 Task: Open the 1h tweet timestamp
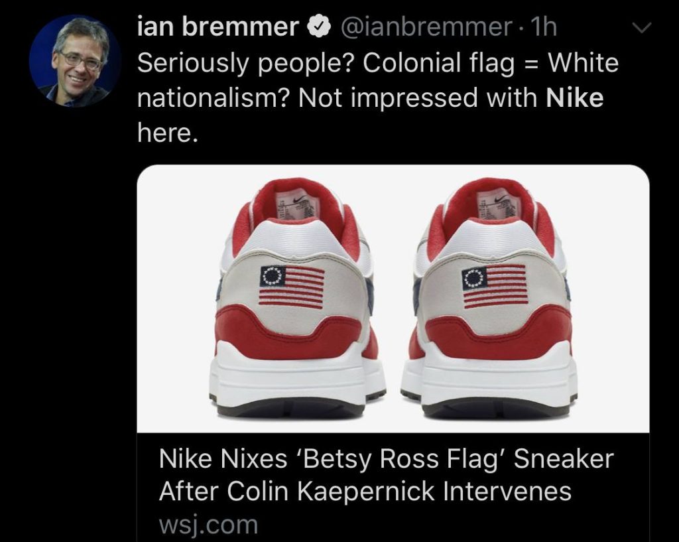544,27
